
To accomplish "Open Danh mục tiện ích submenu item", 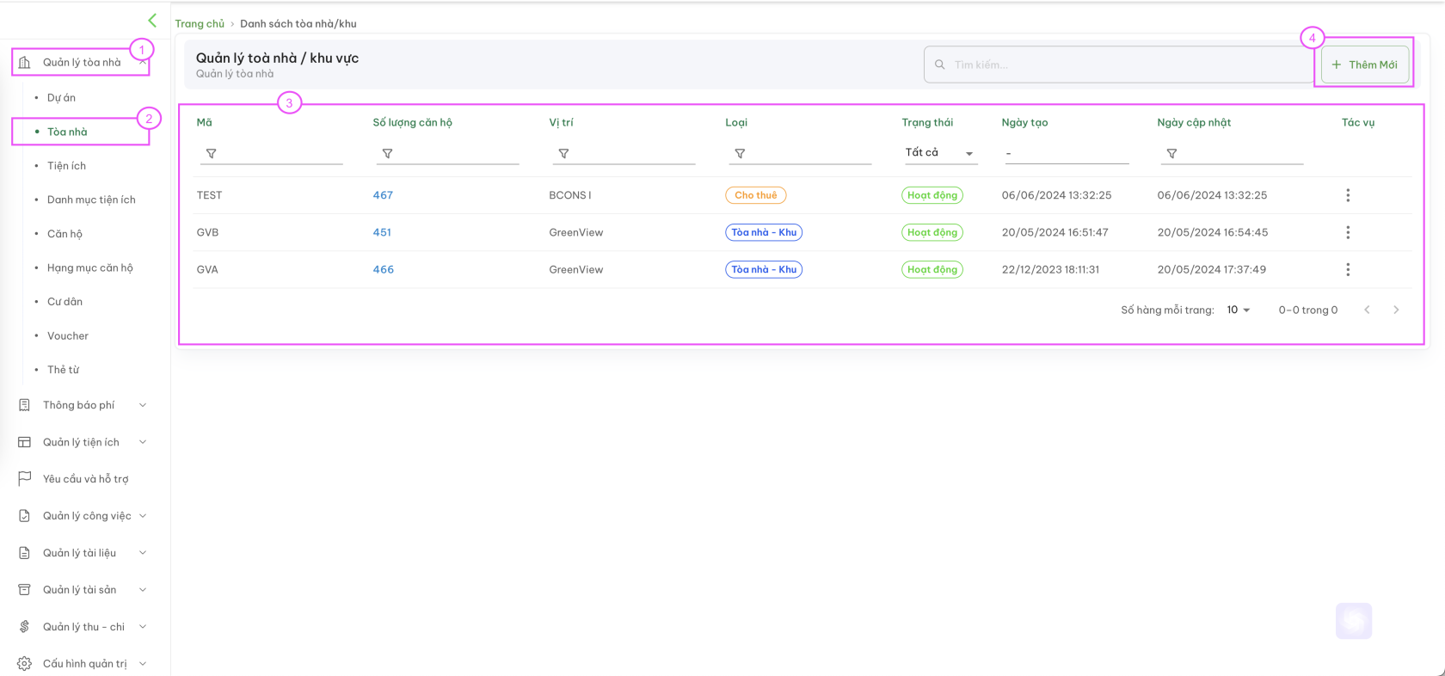I will click(91, 200).
